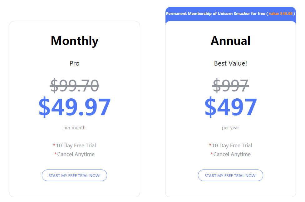Select the Monthly plan heading
The width and height of the screenshot is (305, 202).
tap(75, 41)
